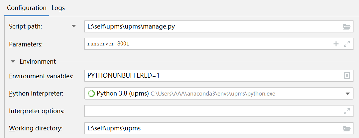Click the Script path text field
The width and height of the screenshot is (359, 138).
(x=213, y=27)
